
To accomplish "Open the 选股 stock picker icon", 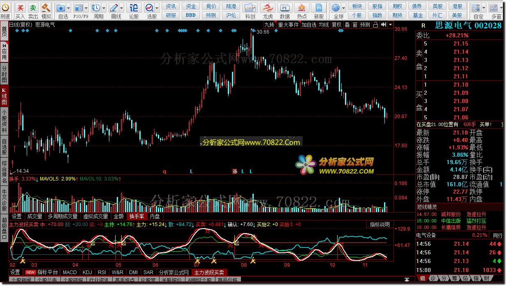I will 149,7.
